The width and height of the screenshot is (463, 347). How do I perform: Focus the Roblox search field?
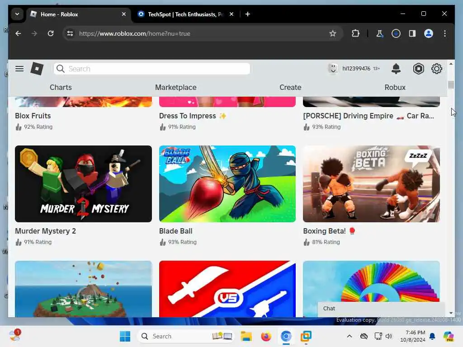tap(152, 69)
